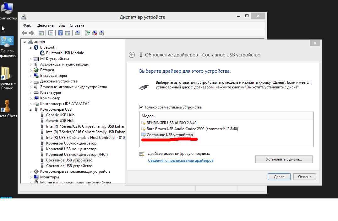This screenshot has width=338, height=221.
Task: Expand the Клавиатуры node
Action: (30, 93)
